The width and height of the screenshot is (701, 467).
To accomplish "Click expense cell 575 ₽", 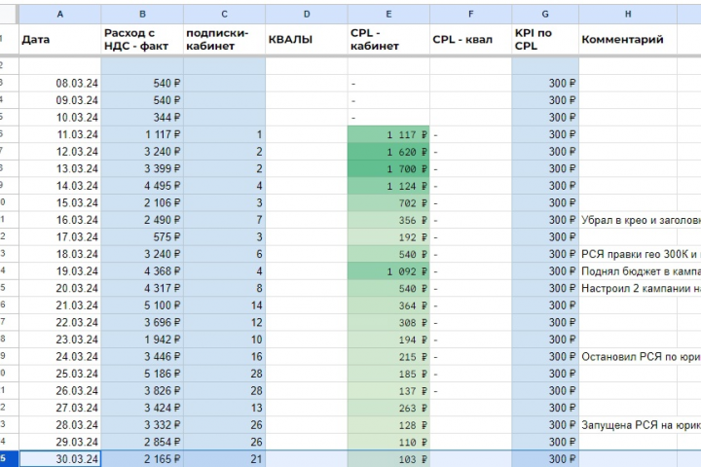I will tap(142, 236).
